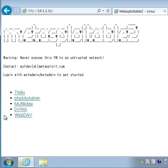The width and height of the screenshot is (168, 168).
Task: Open the DVWA link
Action: pos(21,109)
